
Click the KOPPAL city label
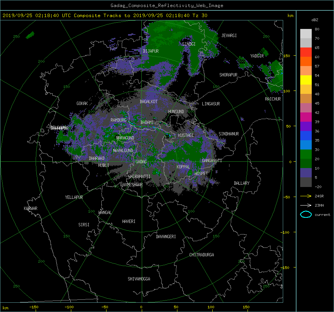point(183,167)
